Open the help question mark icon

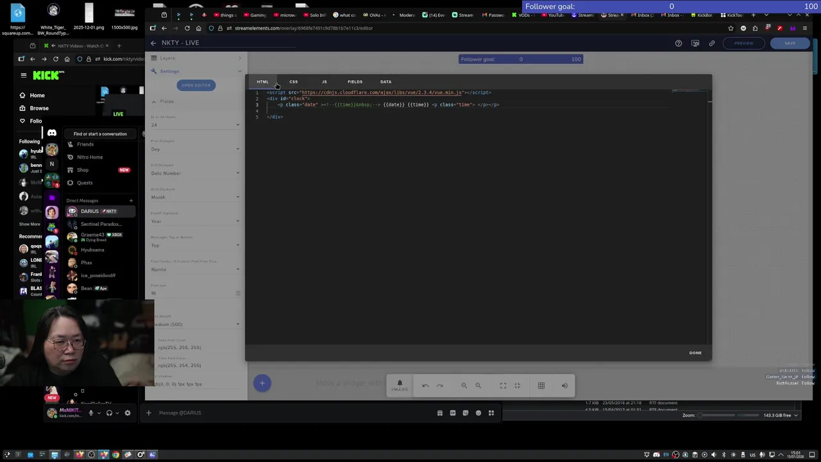pyautogui.click(x=678, y=43)
